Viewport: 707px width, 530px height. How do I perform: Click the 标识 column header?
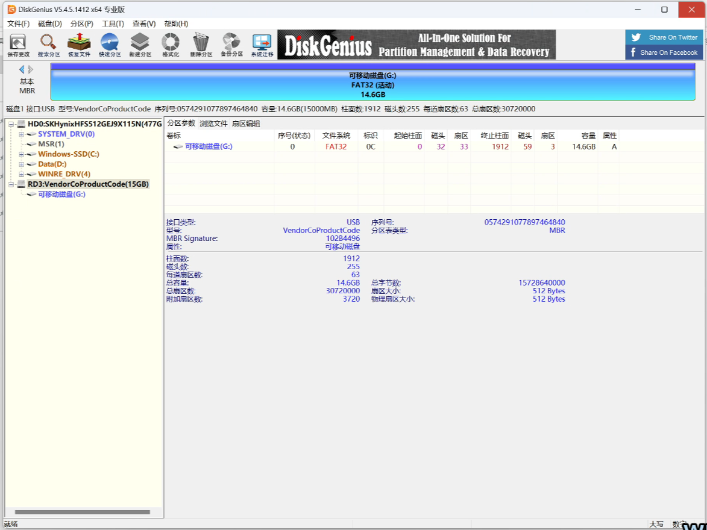click(x=371, y=136)
